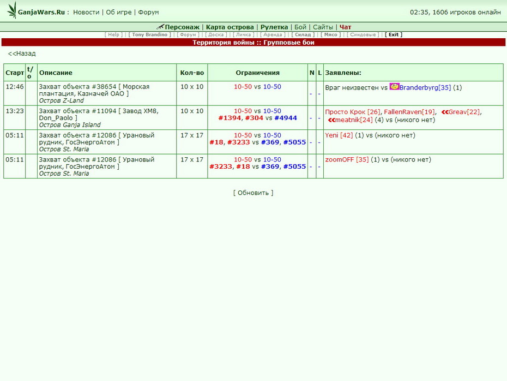The width and height of the screenshot is (507, 381).
Task: Open the Аренда link
Action: pyautogui.click(x=273, y=34)
